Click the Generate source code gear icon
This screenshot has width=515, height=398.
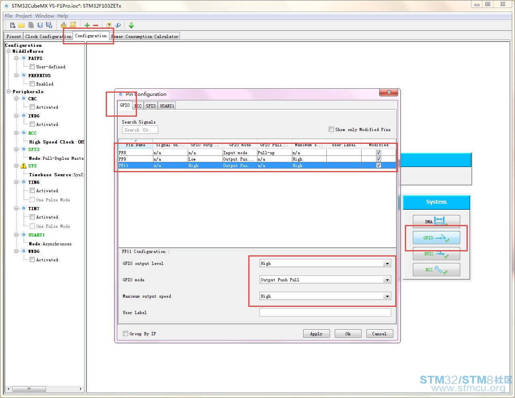64,25
